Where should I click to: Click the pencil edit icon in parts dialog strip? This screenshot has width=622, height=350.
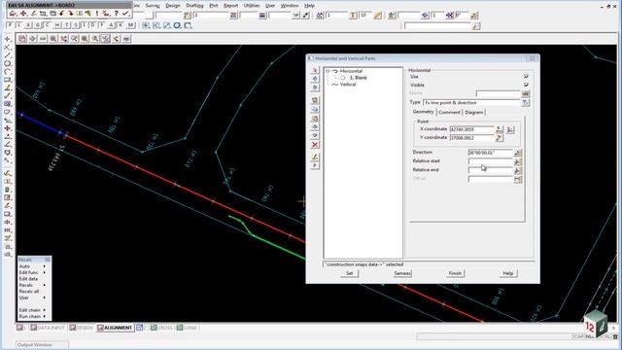(315, 157)
